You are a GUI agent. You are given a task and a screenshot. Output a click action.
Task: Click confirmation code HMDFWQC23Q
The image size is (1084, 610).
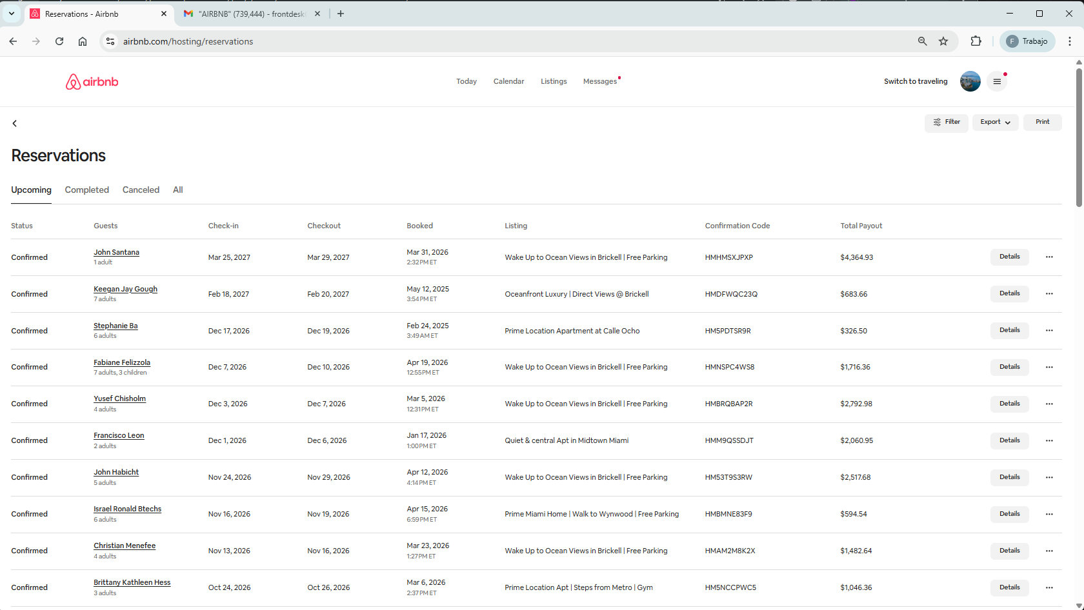coord(731,294)
